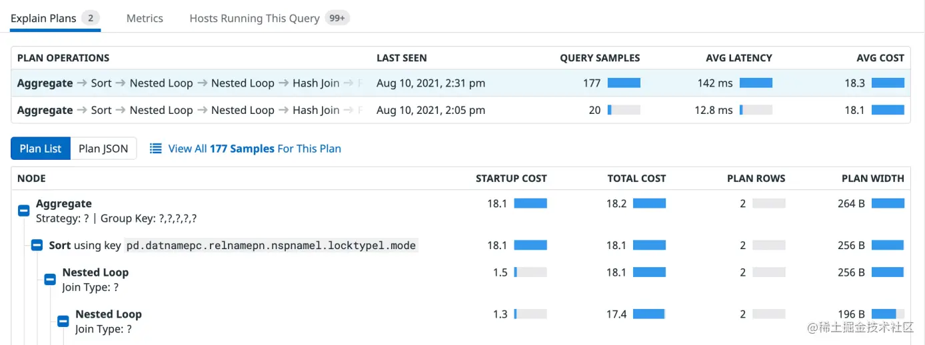Switch to Plan JSON view
Screen dimensions: 925x345
103,149
